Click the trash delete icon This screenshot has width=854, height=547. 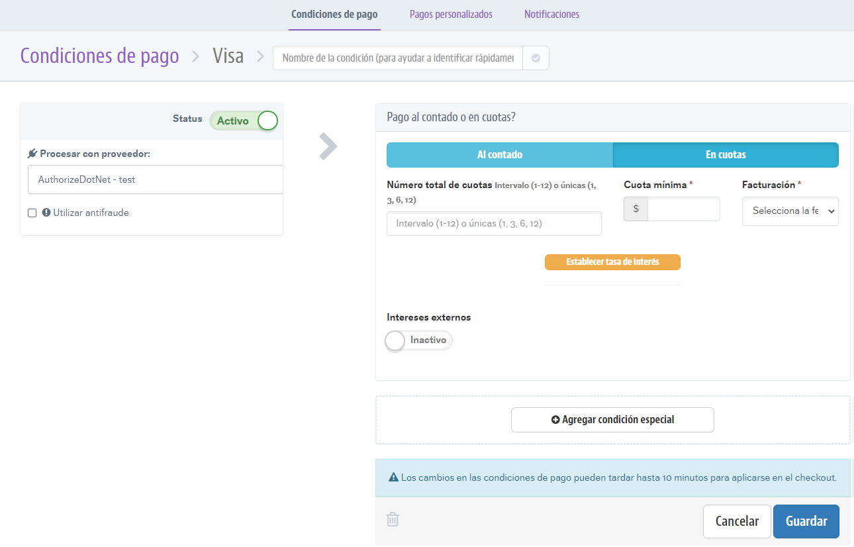tap(393, 520)
